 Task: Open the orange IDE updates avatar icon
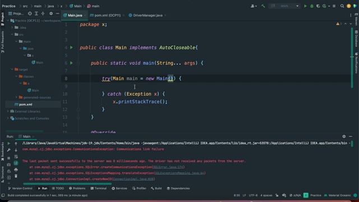click(x=349, y=6)
